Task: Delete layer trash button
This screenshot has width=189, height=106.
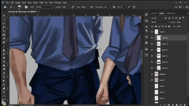Action: tap(185, 105)
